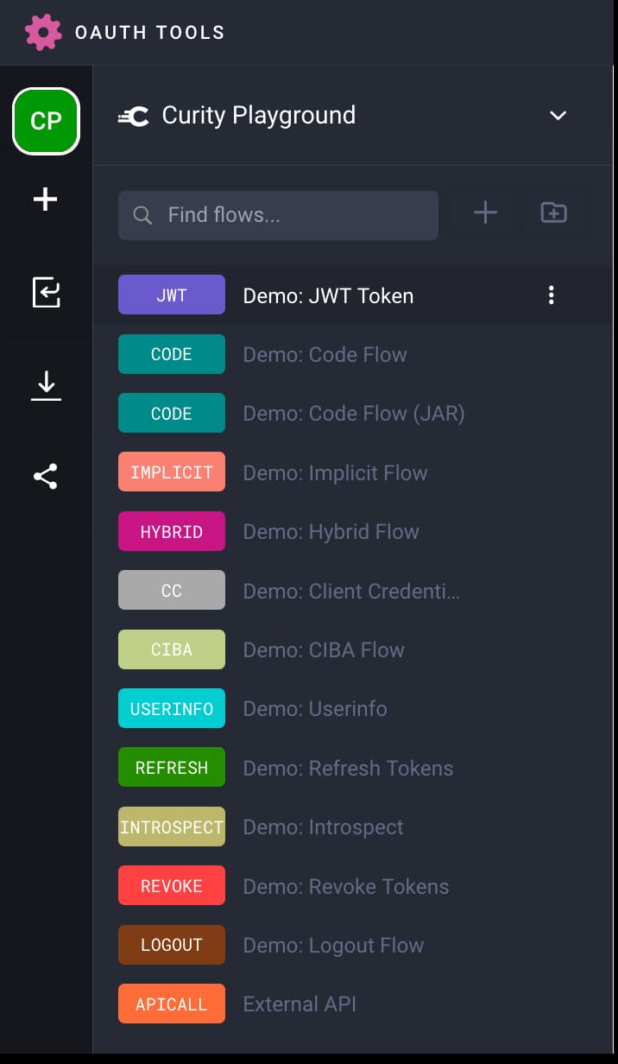
Task: Open Demo: Code Flow (JAR)
Action: (x=353, y=414)
